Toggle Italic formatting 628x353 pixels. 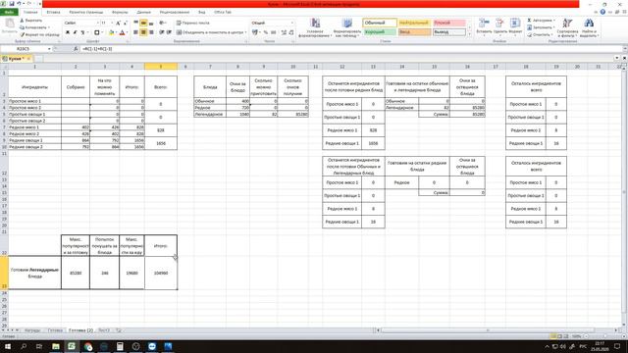(75, 32)
